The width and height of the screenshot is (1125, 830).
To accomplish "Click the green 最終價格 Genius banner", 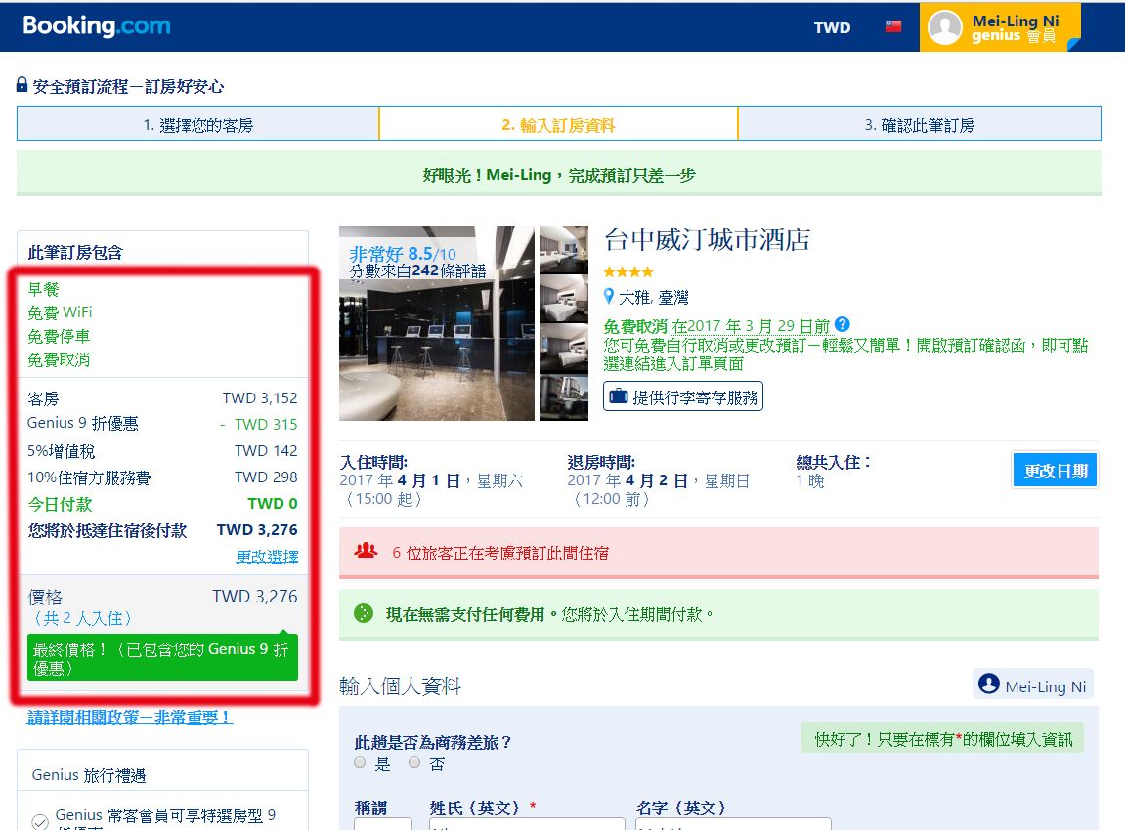I will coord(162,657).
